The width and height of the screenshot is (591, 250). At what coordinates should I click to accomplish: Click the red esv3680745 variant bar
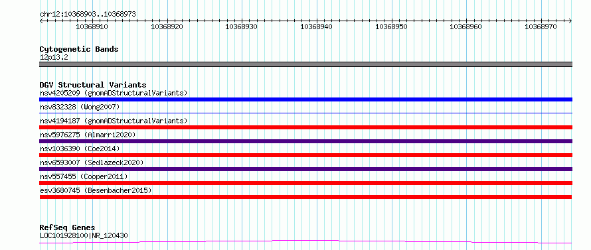[x=305, y=197]
